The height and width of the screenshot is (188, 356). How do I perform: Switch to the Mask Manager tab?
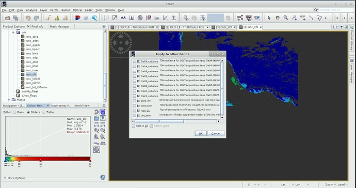(59, 26)
